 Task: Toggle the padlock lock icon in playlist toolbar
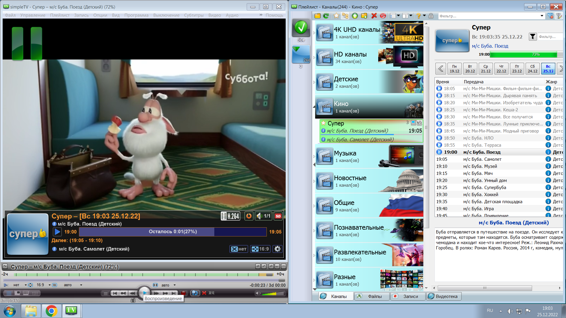431,16
